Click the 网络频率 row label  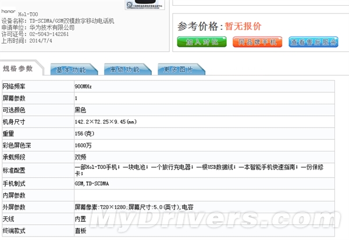[14, 86]
